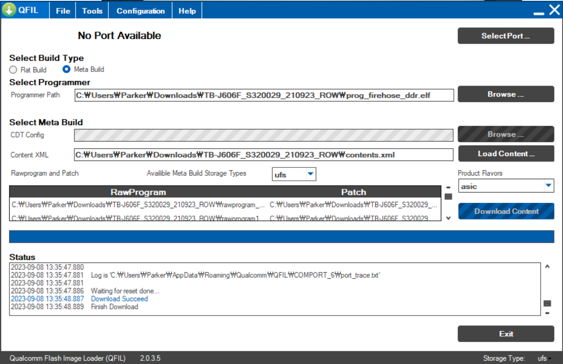Click the 'Download Succeed' log line
Viewport: 563px width, 364px height.
pyautogui.click(x=119, y=299)
